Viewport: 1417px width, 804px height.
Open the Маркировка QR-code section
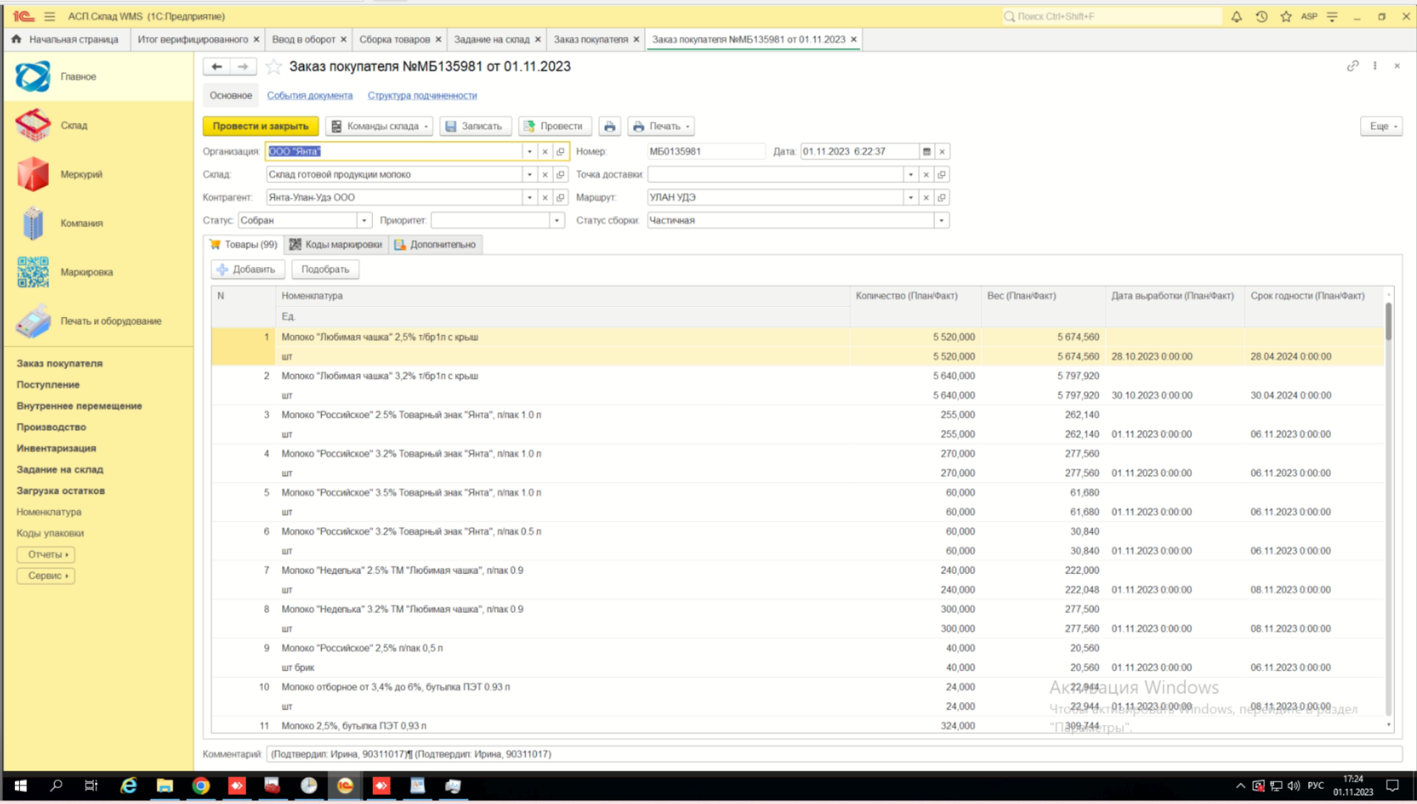pyautogui.click(x=33, y=272)
